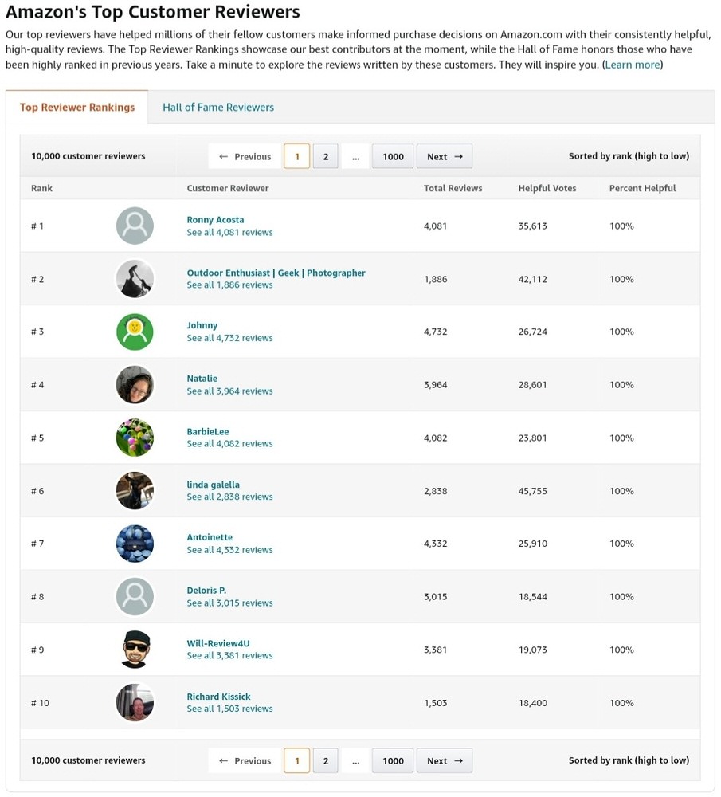Screen dimensions: 721x797
Task: Go to page 2 in bottom pagination
Action: click(x=326, y=761)
